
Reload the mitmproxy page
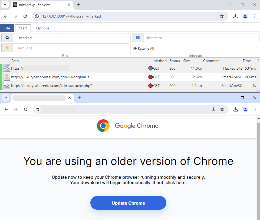25,16
